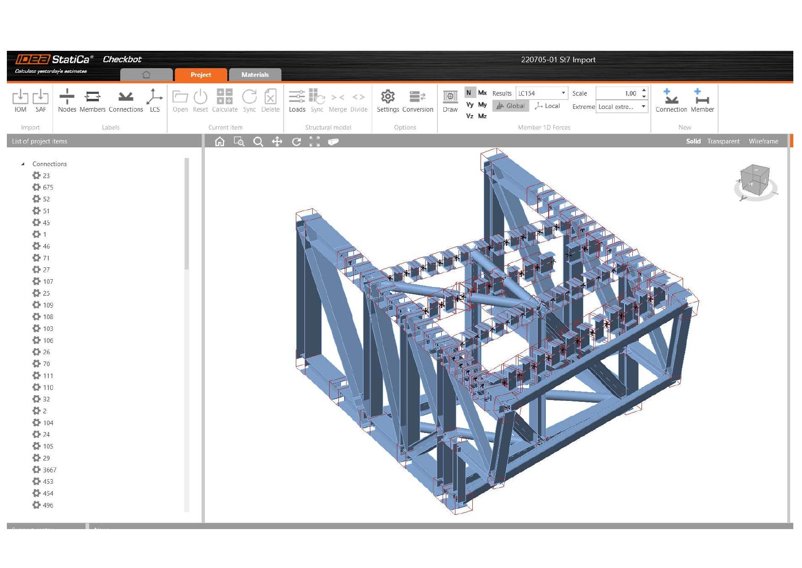Click the Scale value input field
802x568 pixels.
pos(617,93)
